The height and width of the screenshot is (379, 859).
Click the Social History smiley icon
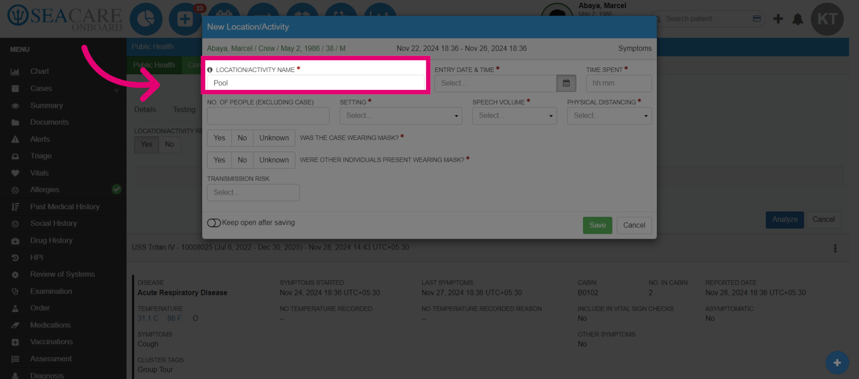tap(15, 224)
